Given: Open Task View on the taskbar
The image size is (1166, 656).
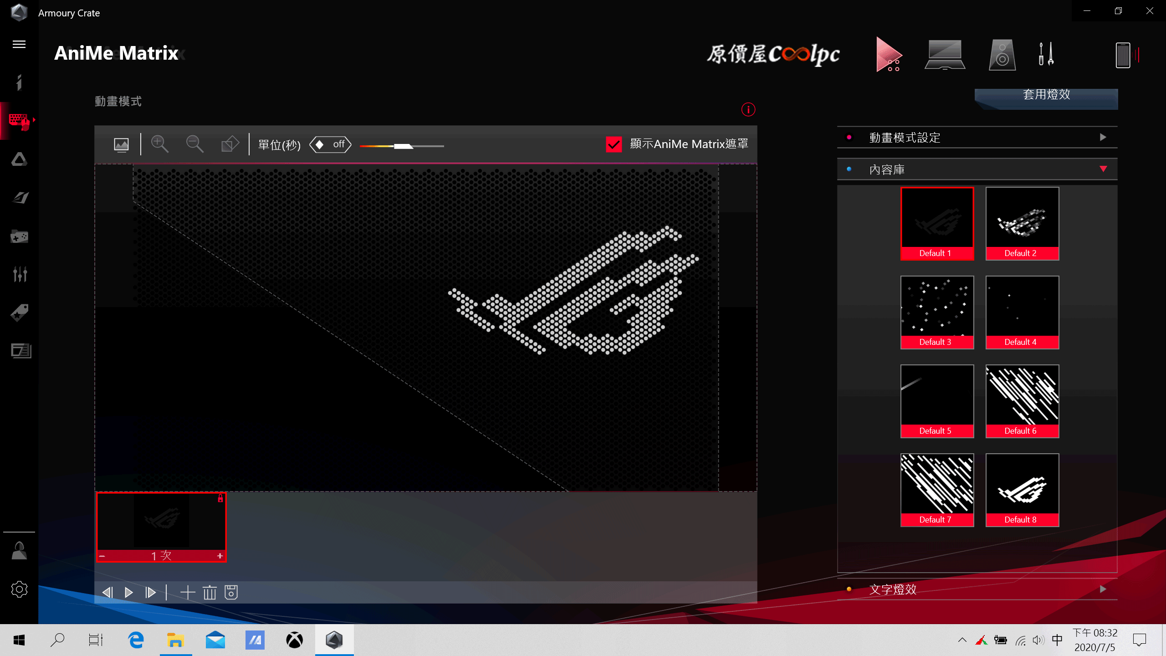Looking at the screenshot, I should 96,640.
